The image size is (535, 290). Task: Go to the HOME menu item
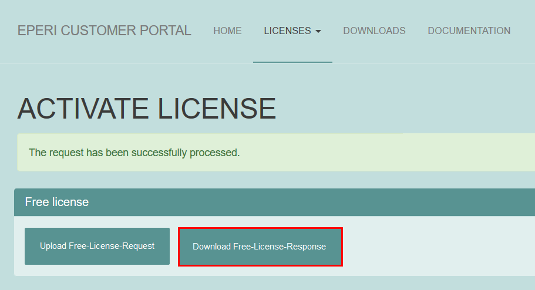[228, 31]
